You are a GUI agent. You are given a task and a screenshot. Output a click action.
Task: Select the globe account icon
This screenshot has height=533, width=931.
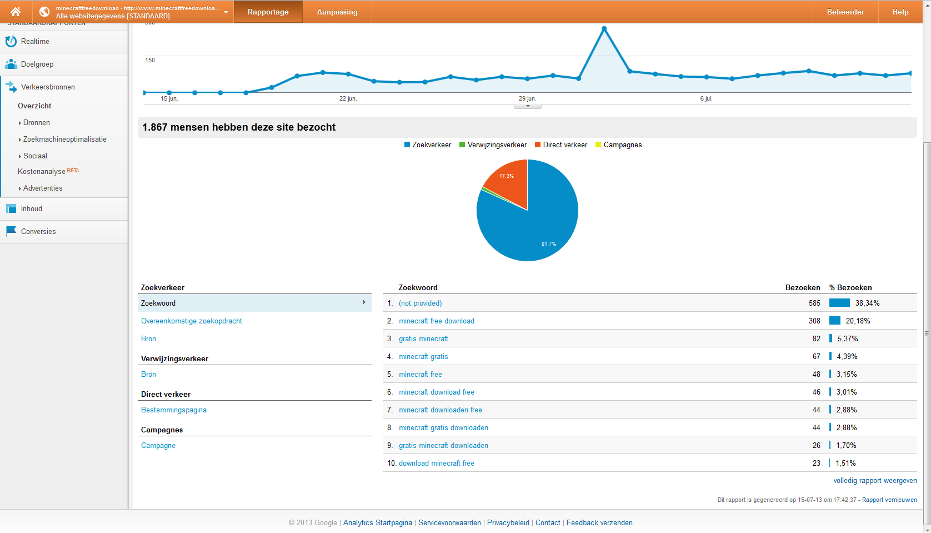pyautogui.click(x=44, y=12)
